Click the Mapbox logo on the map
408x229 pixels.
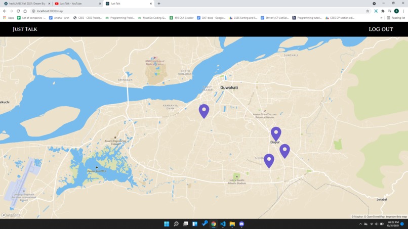(11, 215)
